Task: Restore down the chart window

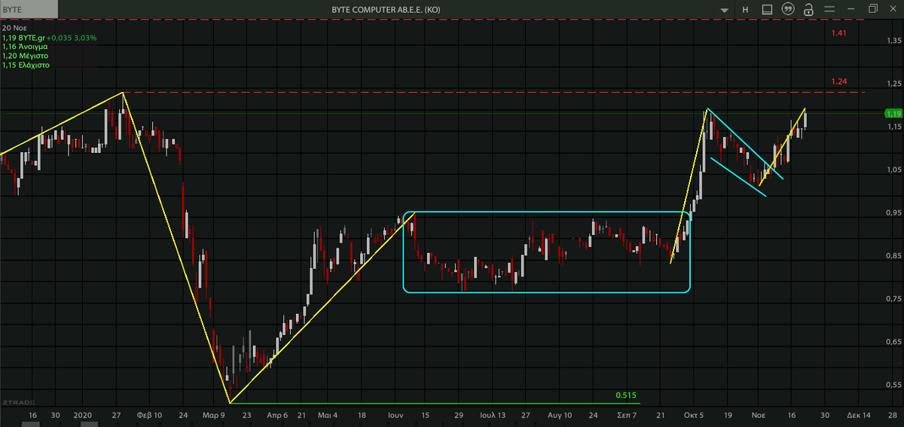Action: pos(873,9)
